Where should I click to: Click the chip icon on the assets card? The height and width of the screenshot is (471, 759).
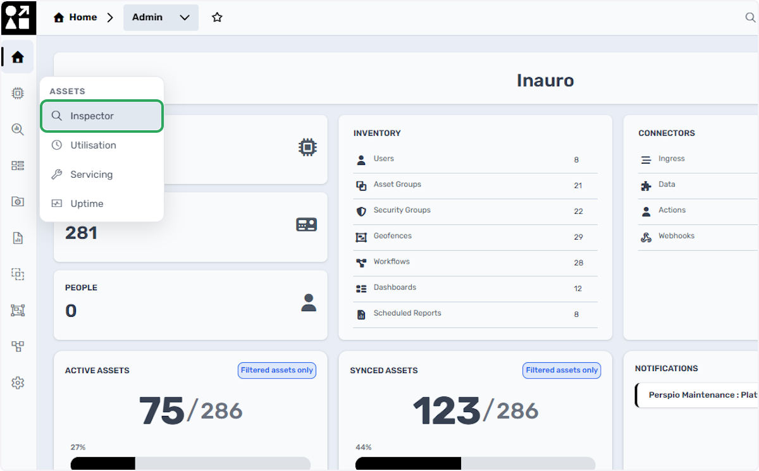(x=307, y=148)
